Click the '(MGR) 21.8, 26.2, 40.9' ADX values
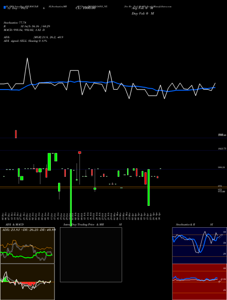The width and height of the screenshot is (227, 300). tap(48, 37)
